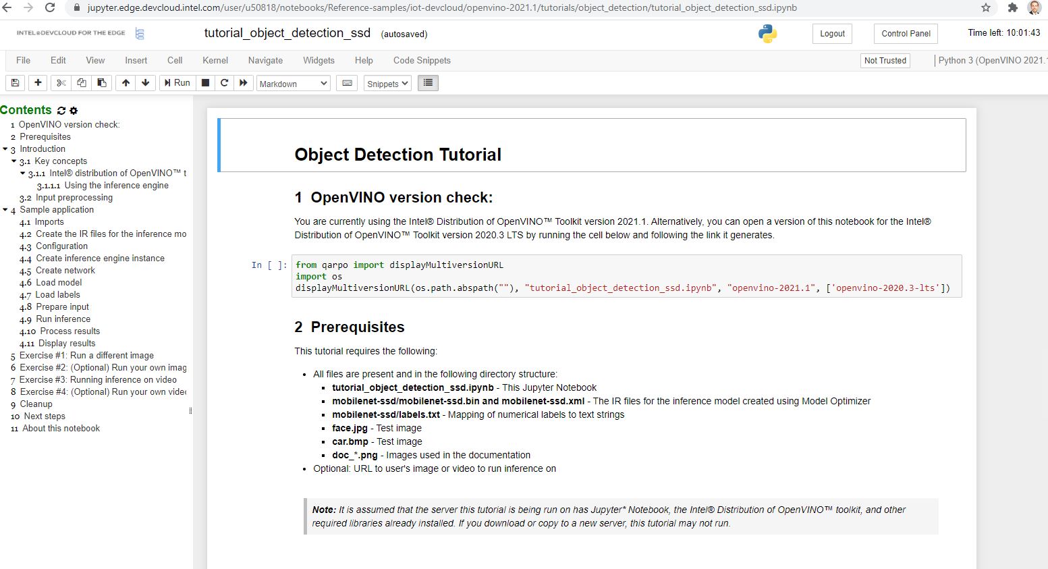
Task: Paste cells using the clipboard icon
Action: (102, 83)
